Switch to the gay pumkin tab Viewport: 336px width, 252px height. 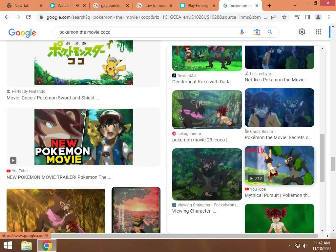[x=111, y=6]
